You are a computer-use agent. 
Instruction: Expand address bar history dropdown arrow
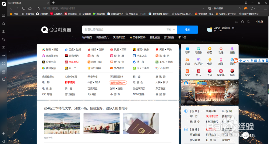[x=203, y=8]
